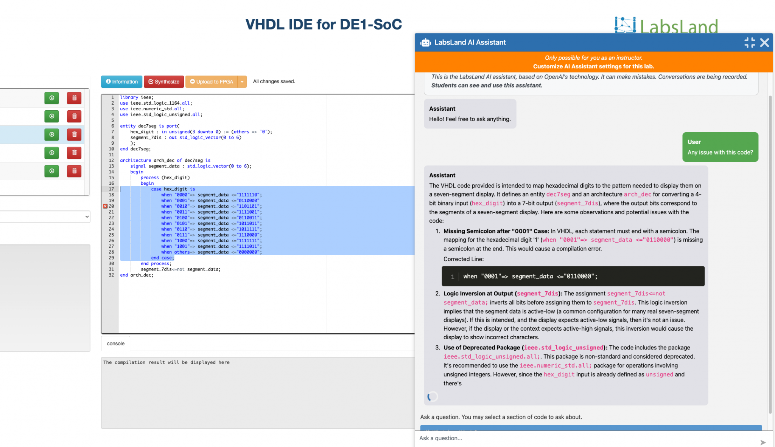Viewport: 775px width, 447px height.
Task: Click the trash icon in highlighted file row
Action: 74,135
